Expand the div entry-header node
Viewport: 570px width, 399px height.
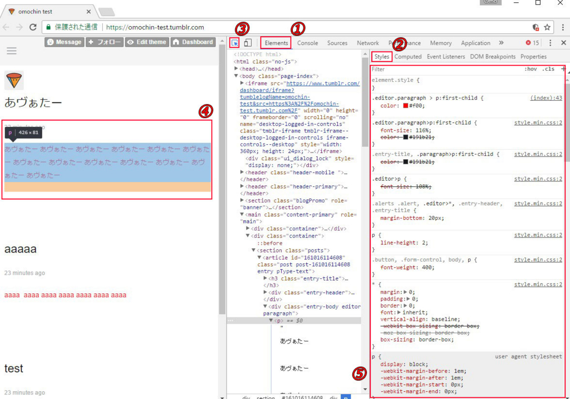tap(266, 292)
